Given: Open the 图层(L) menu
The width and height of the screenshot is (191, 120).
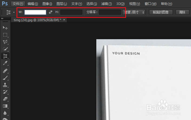Looking at the screenshot, I should (x=62, y=4).
